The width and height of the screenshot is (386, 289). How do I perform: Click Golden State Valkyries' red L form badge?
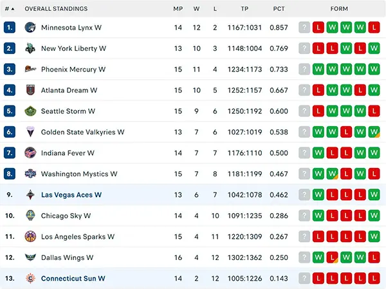tap(346, 132)
